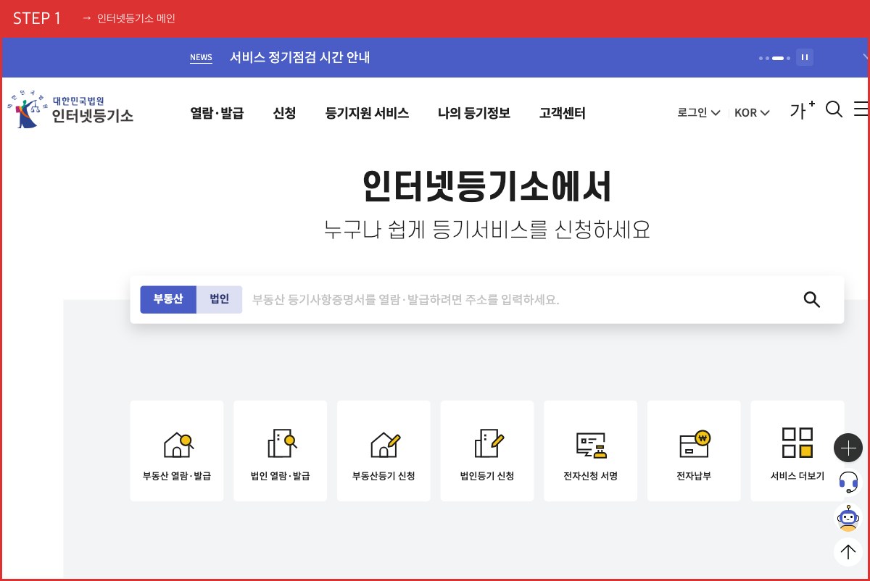870x581 pixels.
Task: Click the 인터넷등기소 court logo
Action: pyautogui.click(x=70, y=110)
